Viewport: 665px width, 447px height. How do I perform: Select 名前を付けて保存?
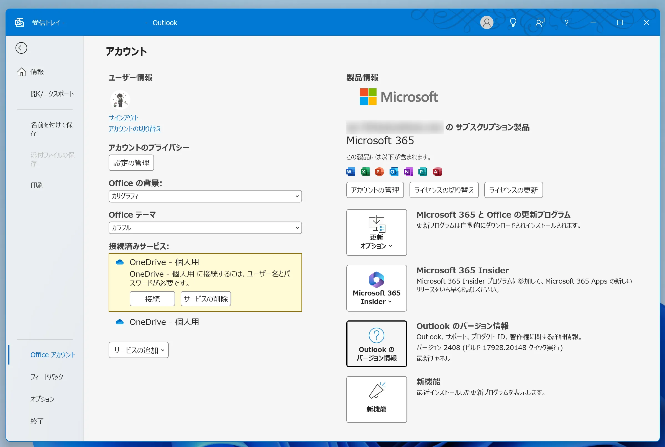click(45, 129)
